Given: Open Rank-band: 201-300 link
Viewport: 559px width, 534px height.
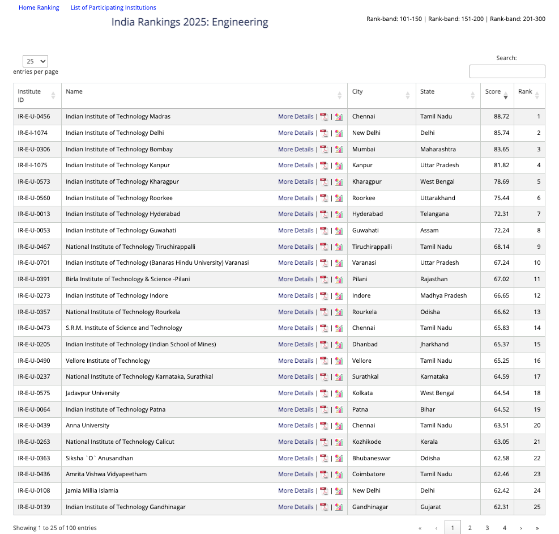Looking at the screenshot, I should point(517,19).
